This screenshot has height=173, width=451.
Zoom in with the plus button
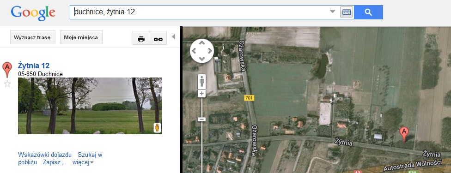201,93
